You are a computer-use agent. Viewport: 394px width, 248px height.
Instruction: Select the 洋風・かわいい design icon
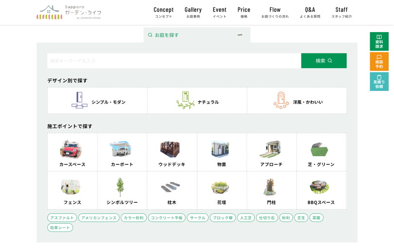tap(281, 100)
